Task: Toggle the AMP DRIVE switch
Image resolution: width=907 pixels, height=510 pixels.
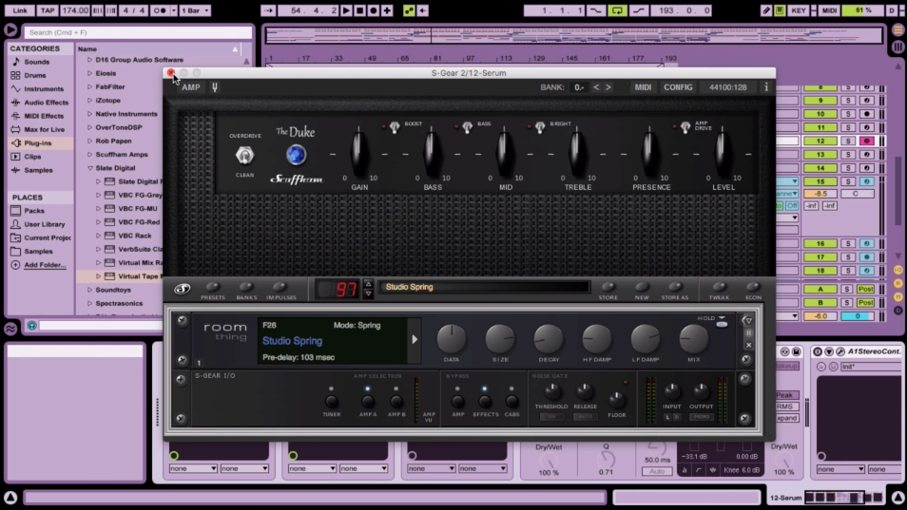Action: [685, 127]
